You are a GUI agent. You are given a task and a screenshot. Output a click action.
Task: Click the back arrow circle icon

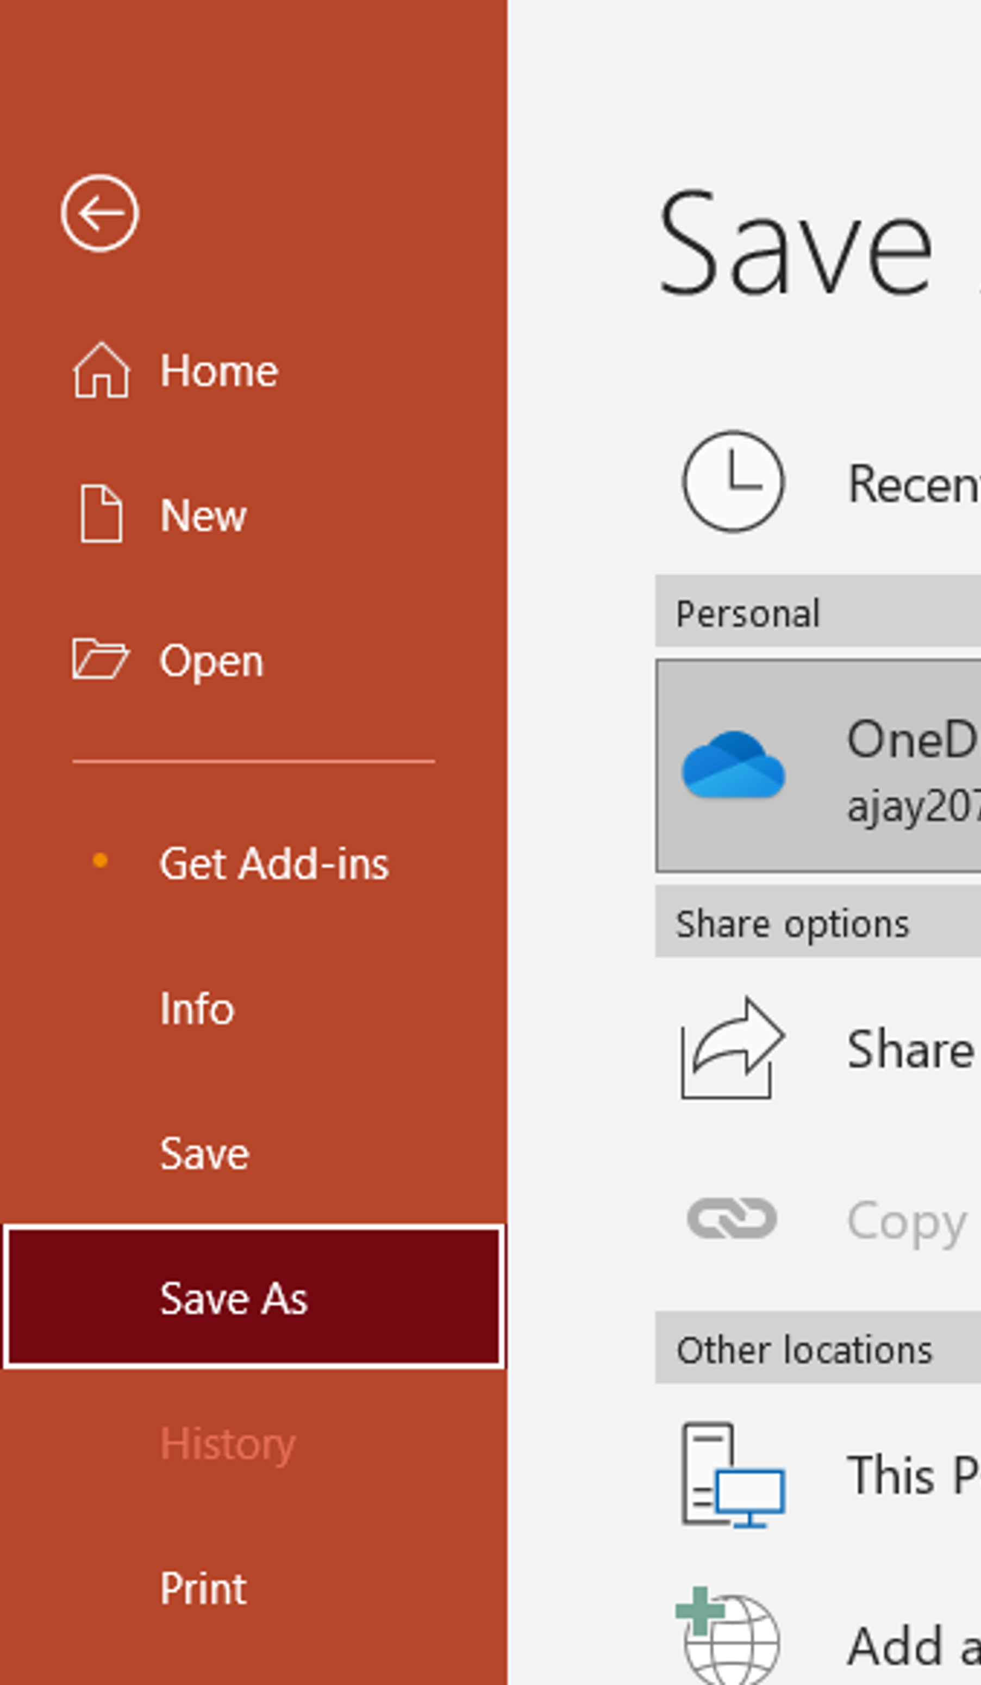(x=99, y=213)
